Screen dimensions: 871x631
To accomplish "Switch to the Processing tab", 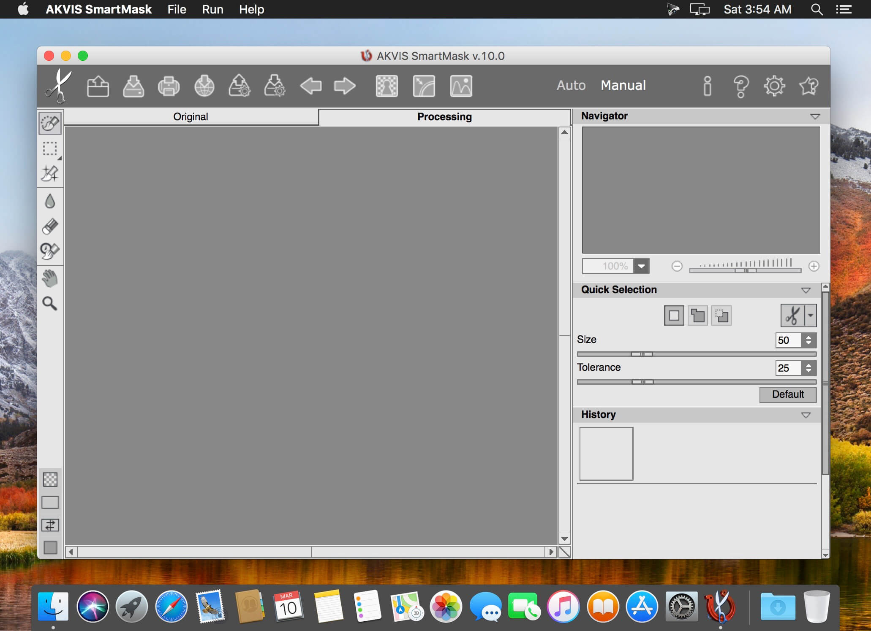I will point(444,117).
